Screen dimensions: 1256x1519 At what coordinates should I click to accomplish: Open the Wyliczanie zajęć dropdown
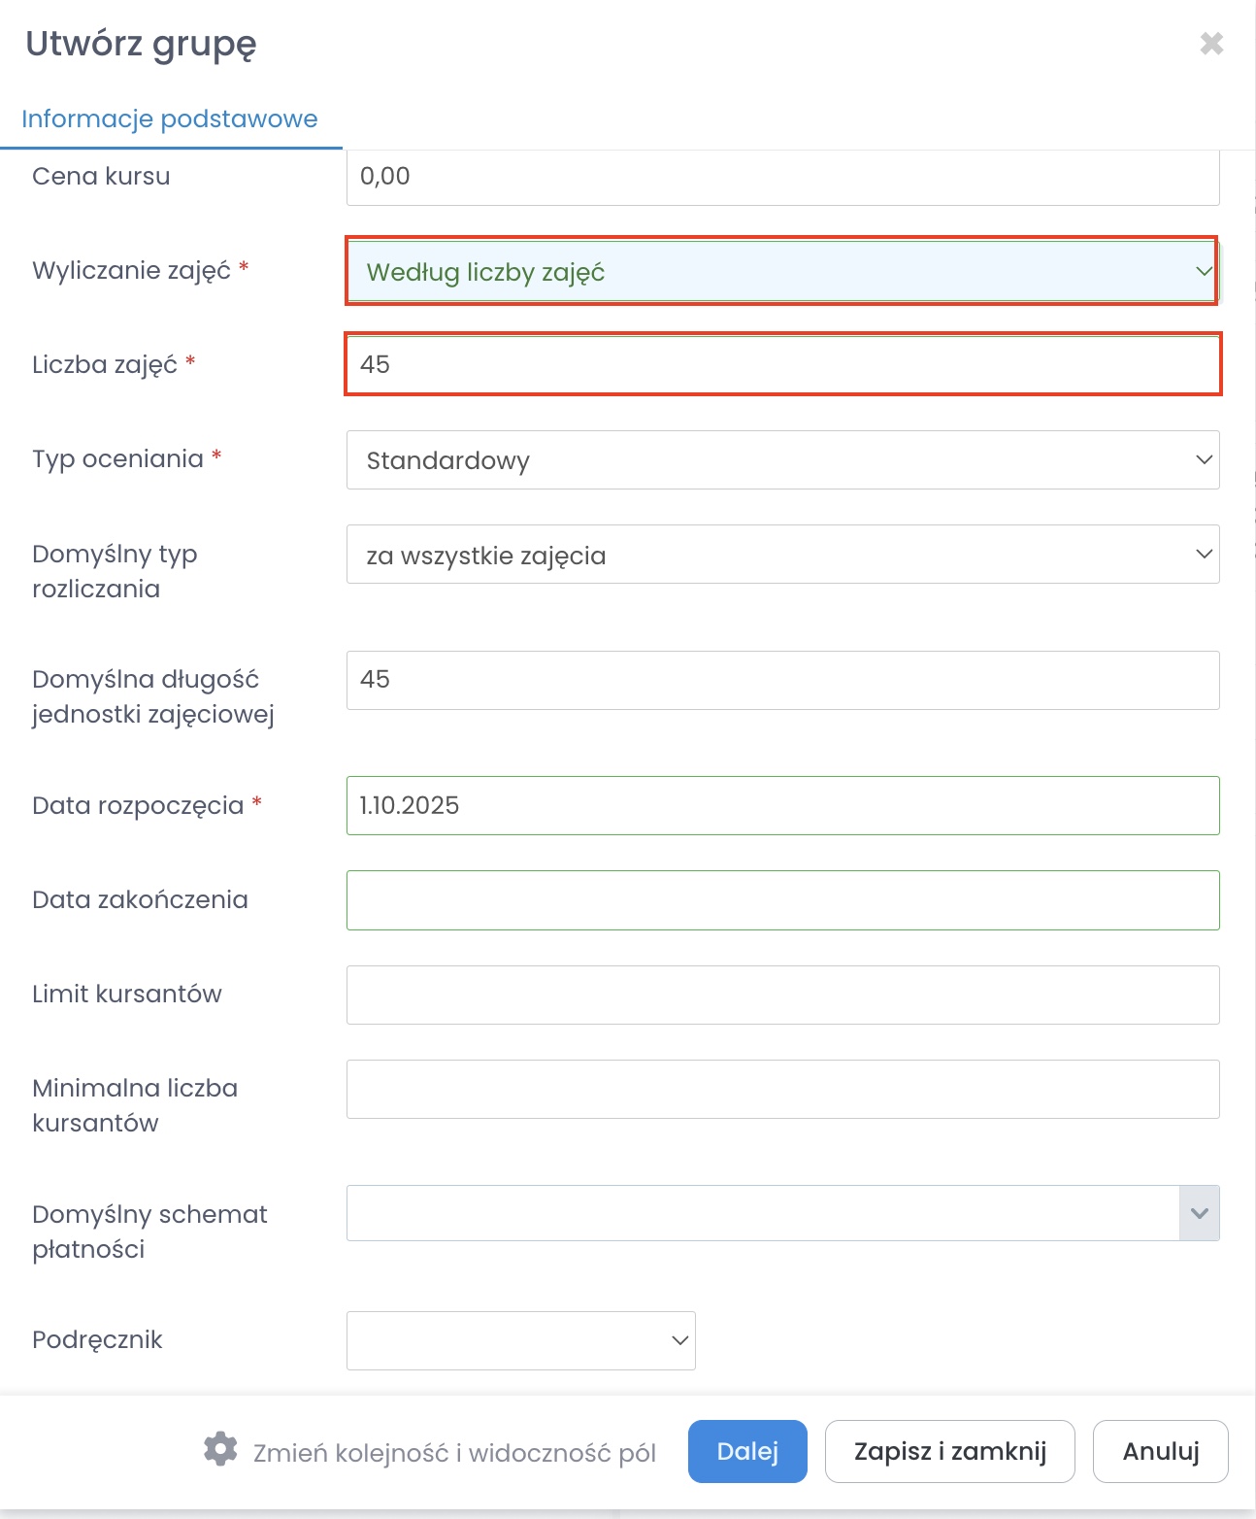coord(781,272)
